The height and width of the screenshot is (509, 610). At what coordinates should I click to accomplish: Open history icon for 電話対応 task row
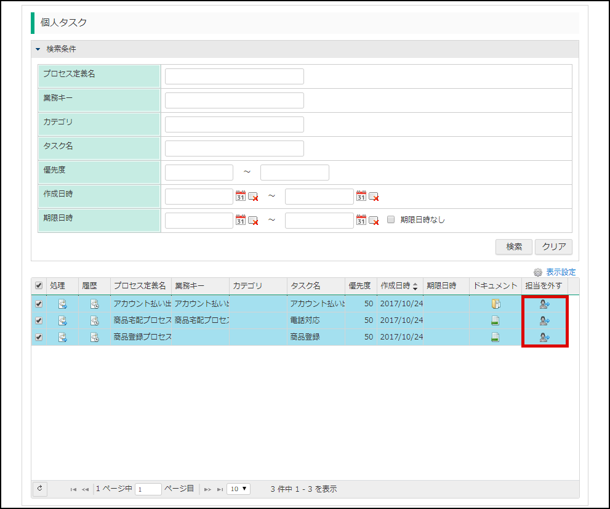pyautogui.click(x=94, y=320)
